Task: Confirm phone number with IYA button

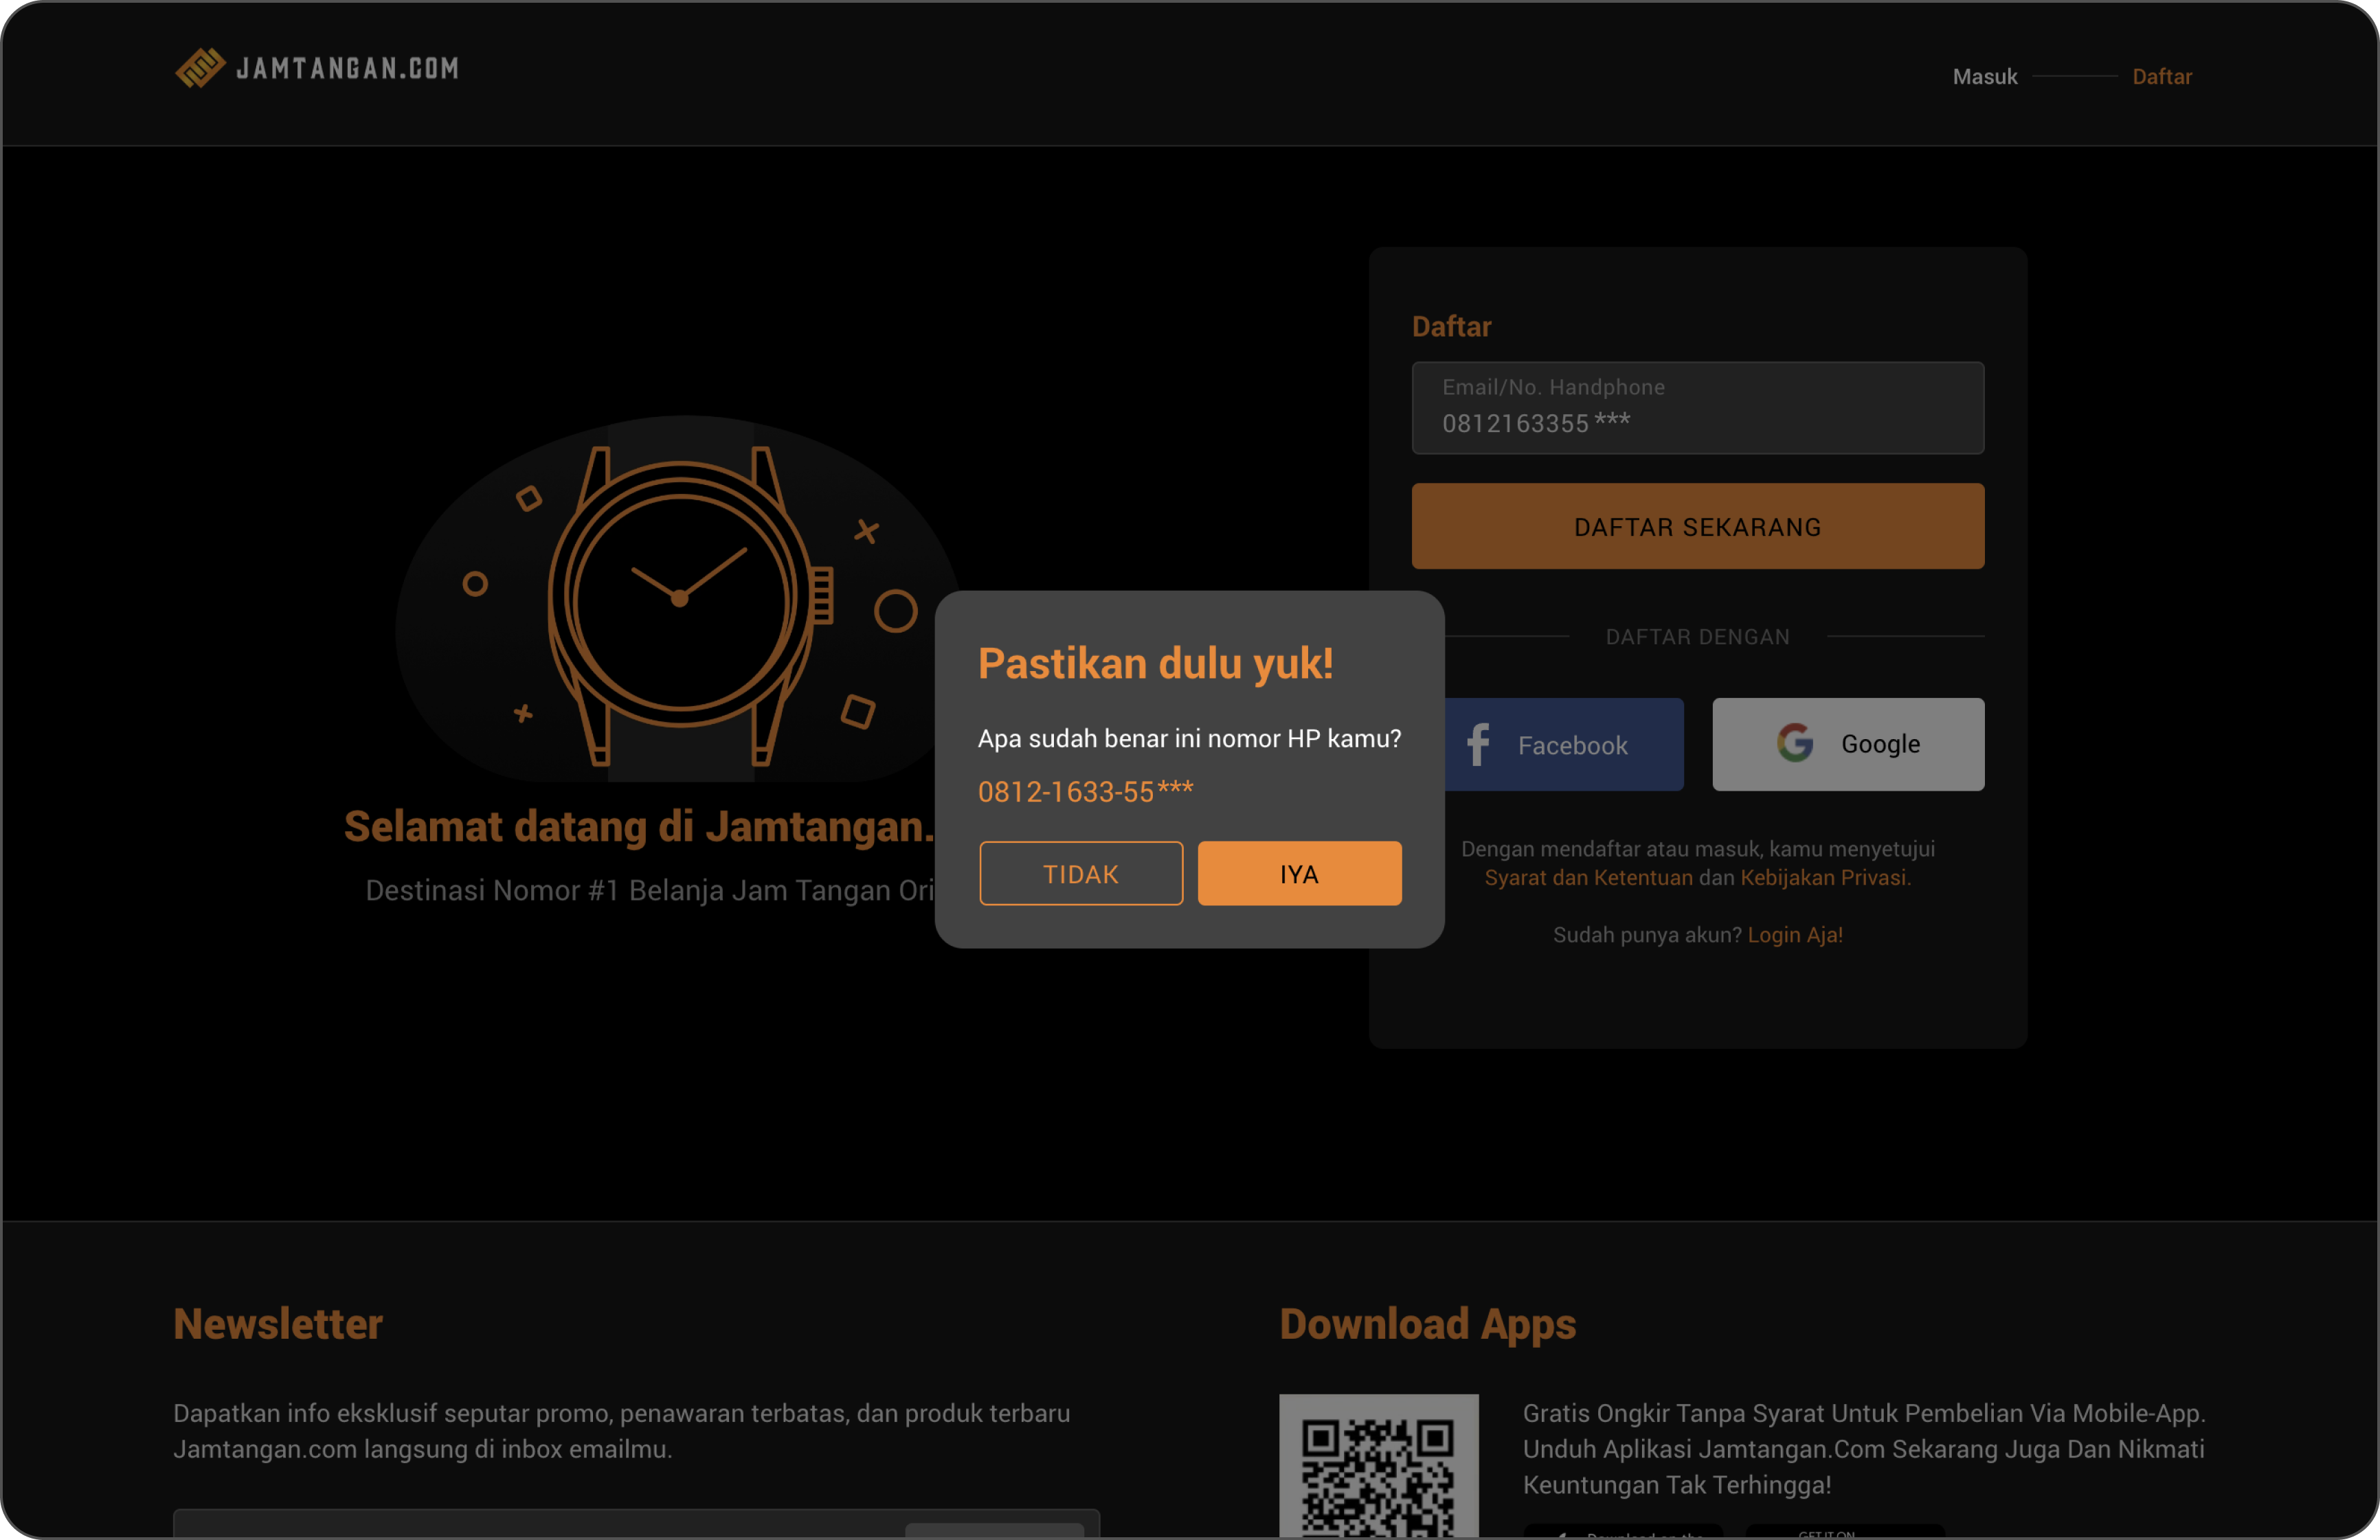Action: (x=1300, y=874)
